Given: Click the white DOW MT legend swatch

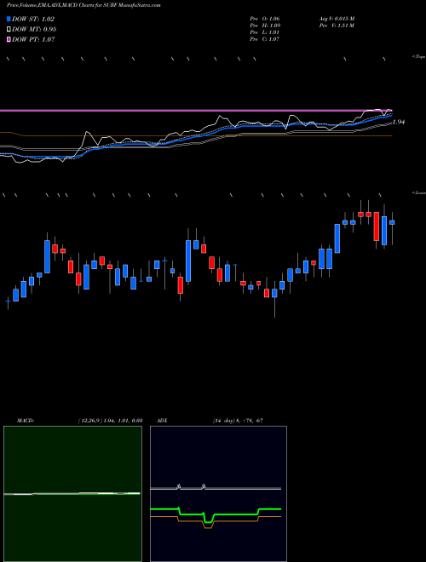Looking at the screenshot, I should point(9,30).
